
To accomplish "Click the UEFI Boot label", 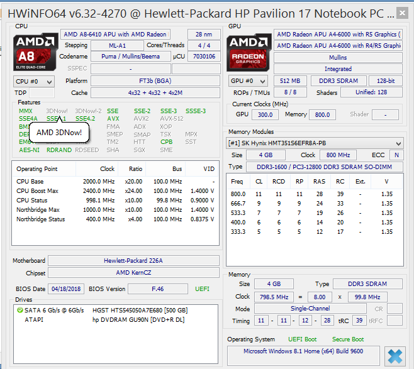I will point(302,339).
